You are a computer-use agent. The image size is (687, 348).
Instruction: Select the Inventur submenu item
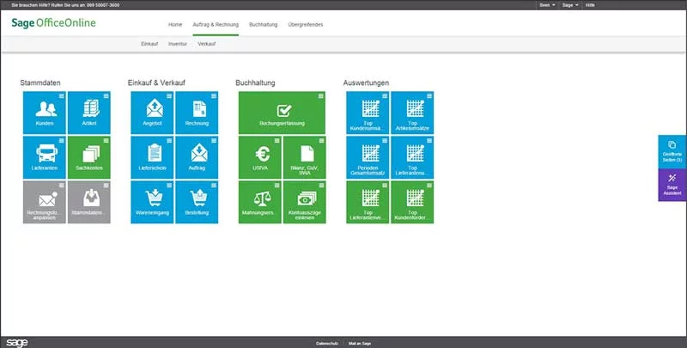[x=178, y=42]
